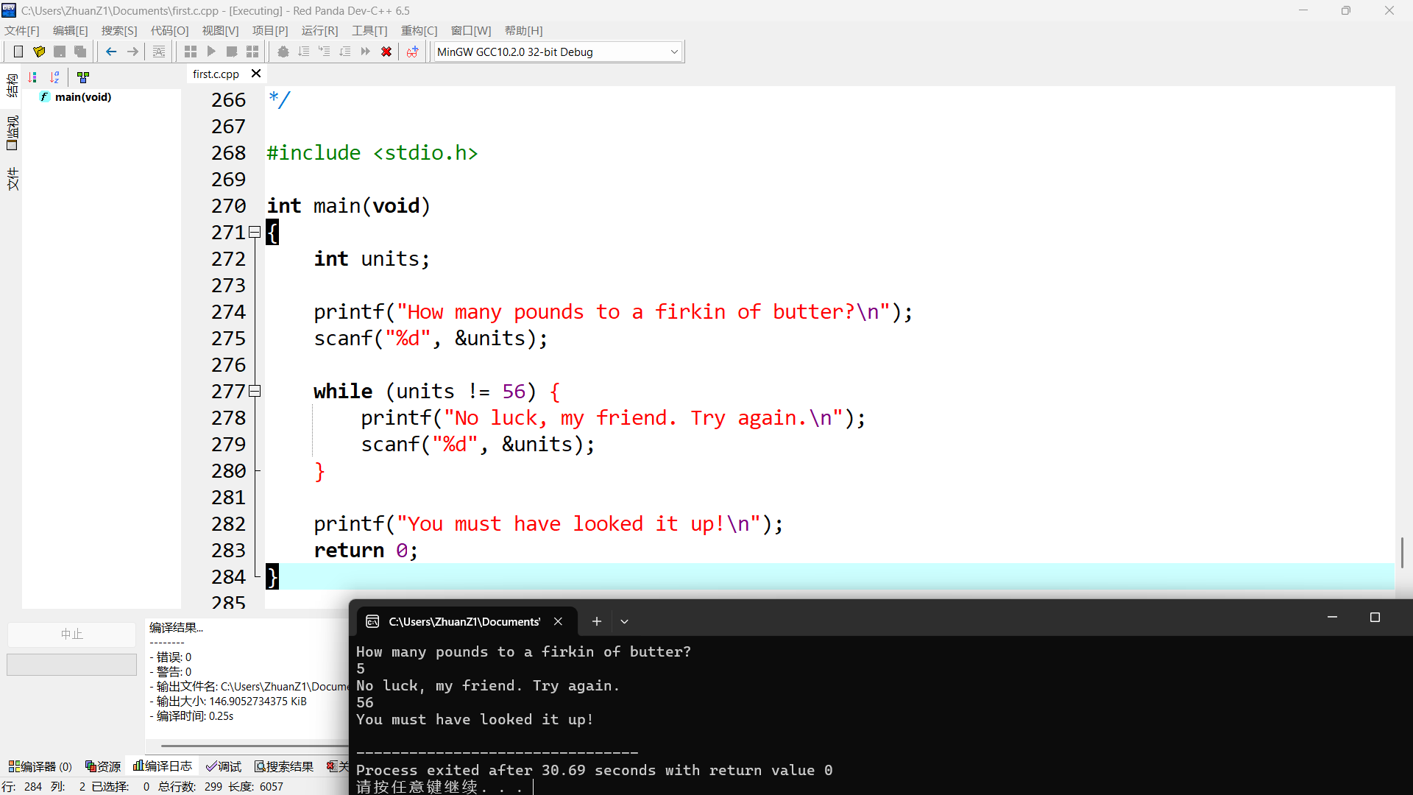This screenshot has width=1413, height=795.
Task: Switch to the 调试 debug tab
Action: tap(224, 766)
